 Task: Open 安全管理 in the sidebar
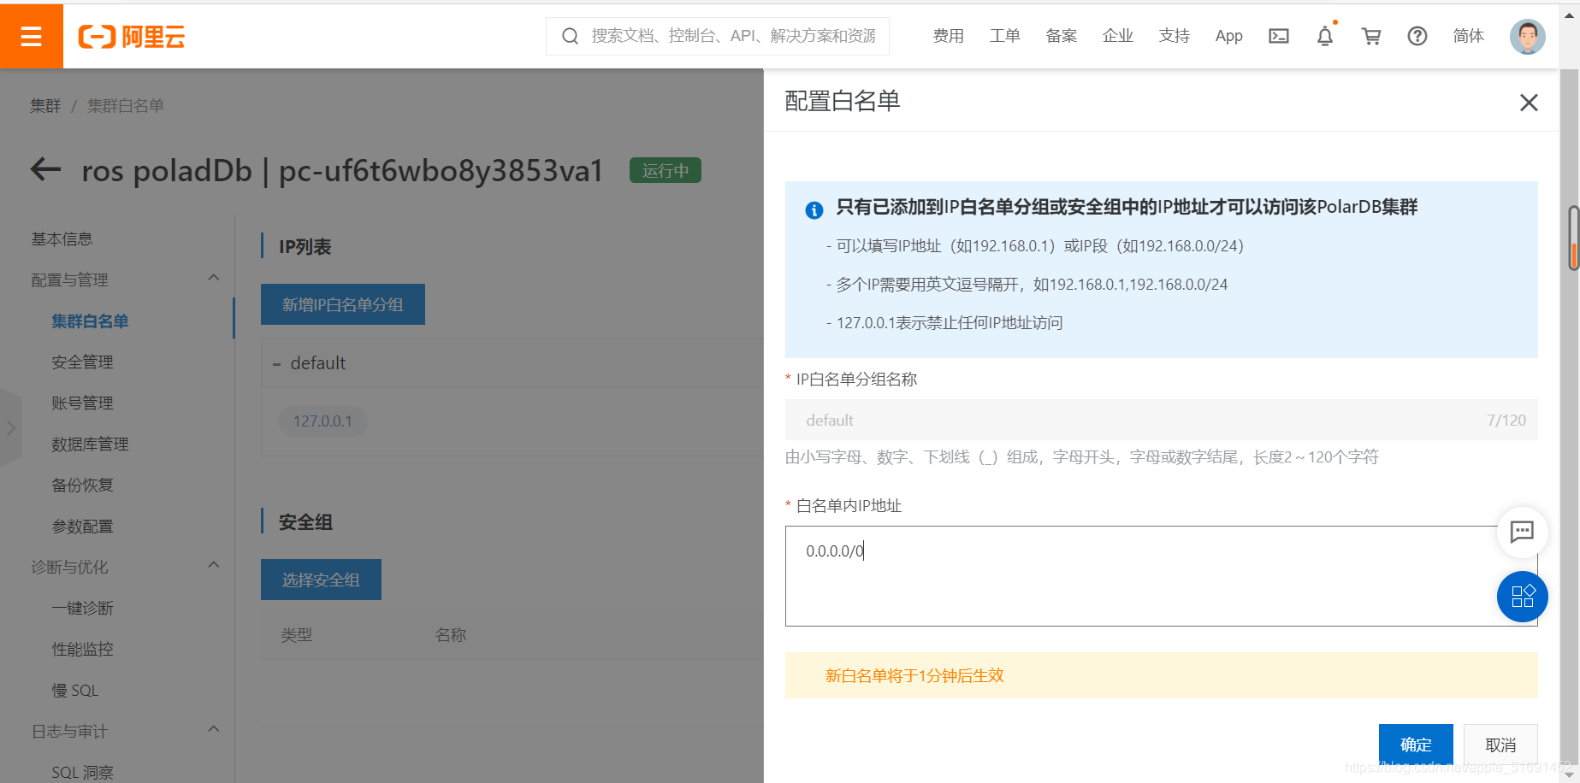[x=82, y=362]
